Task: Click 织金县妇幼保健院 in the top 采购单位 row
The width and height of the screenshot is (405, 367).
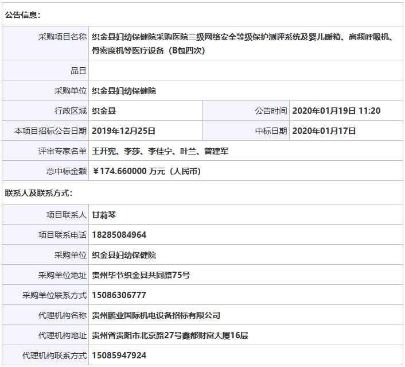Action: (x=124, y=91)
